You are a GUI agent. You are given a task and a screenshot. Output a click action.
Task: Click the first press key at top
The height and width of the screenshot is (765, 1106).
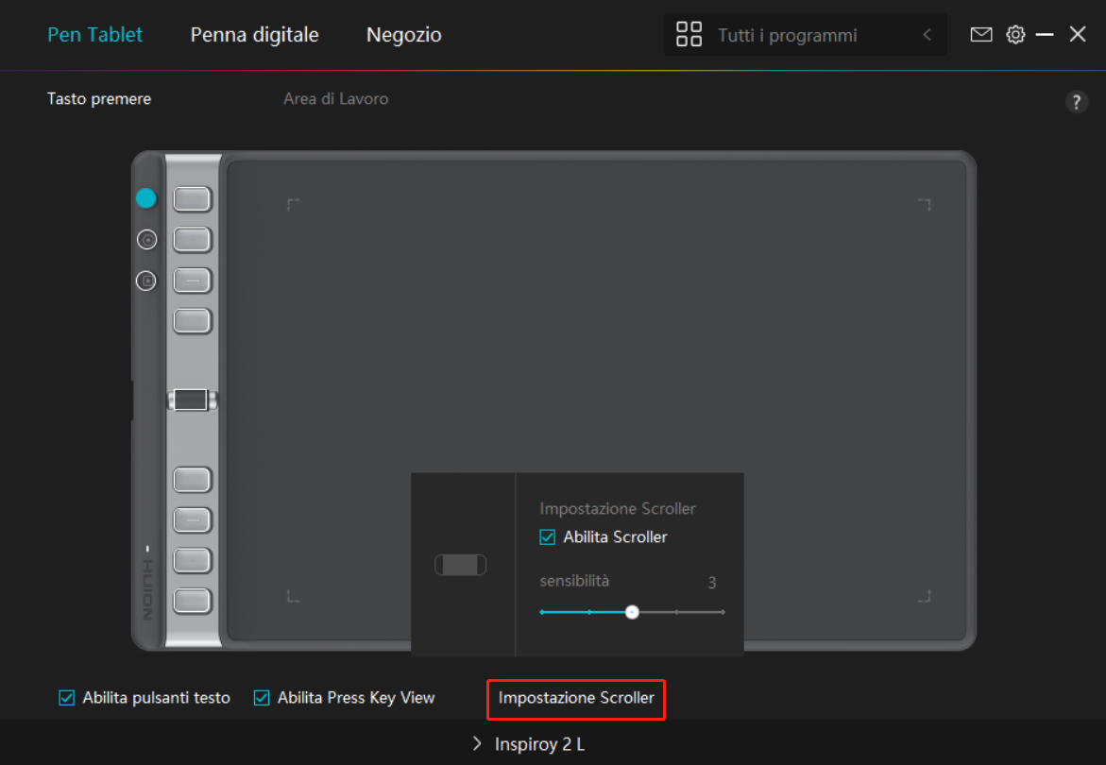pos(192,199)
